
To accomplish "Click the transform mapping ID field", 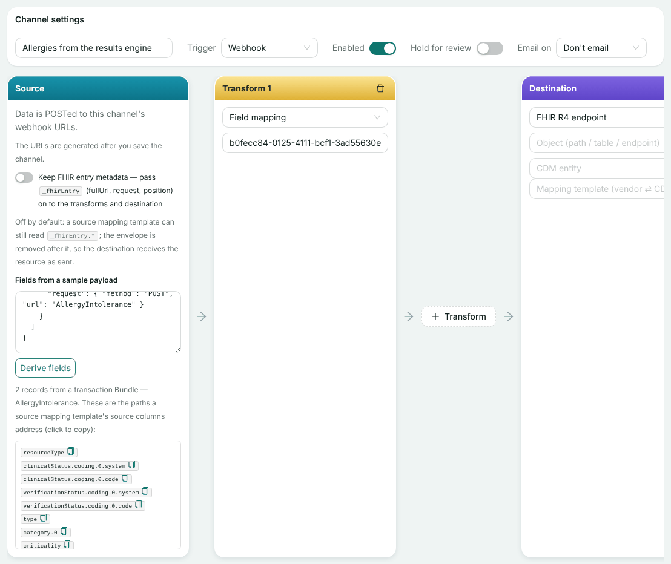I will 305,143.
